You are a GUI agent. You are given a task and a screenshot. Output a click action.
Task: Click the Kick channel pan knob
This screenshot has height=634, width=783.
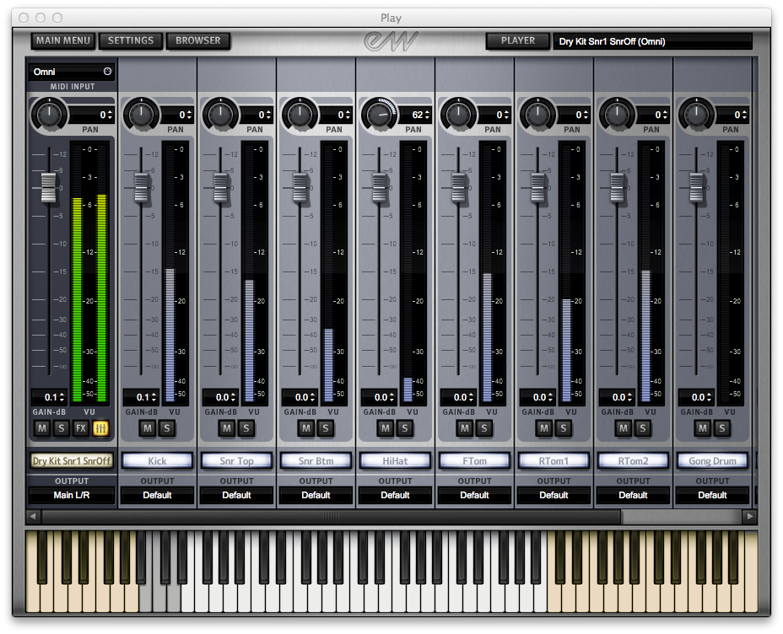140,113
